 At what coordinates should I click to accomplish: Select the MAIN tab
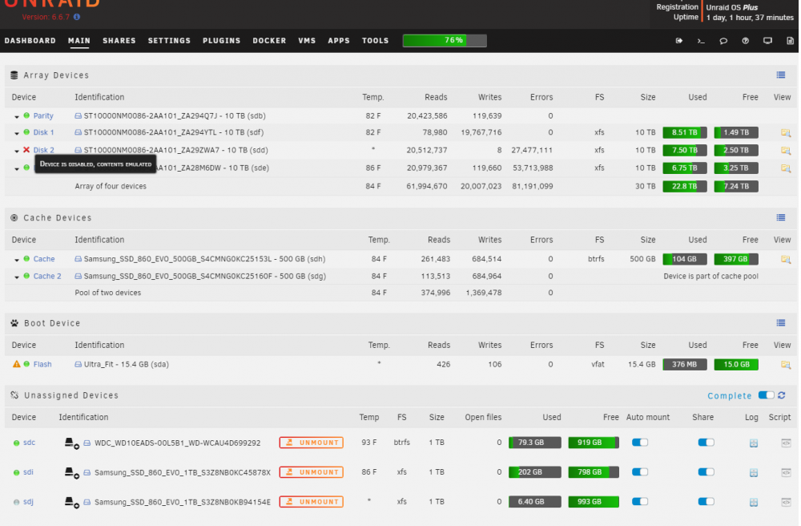tap(79, 41)
